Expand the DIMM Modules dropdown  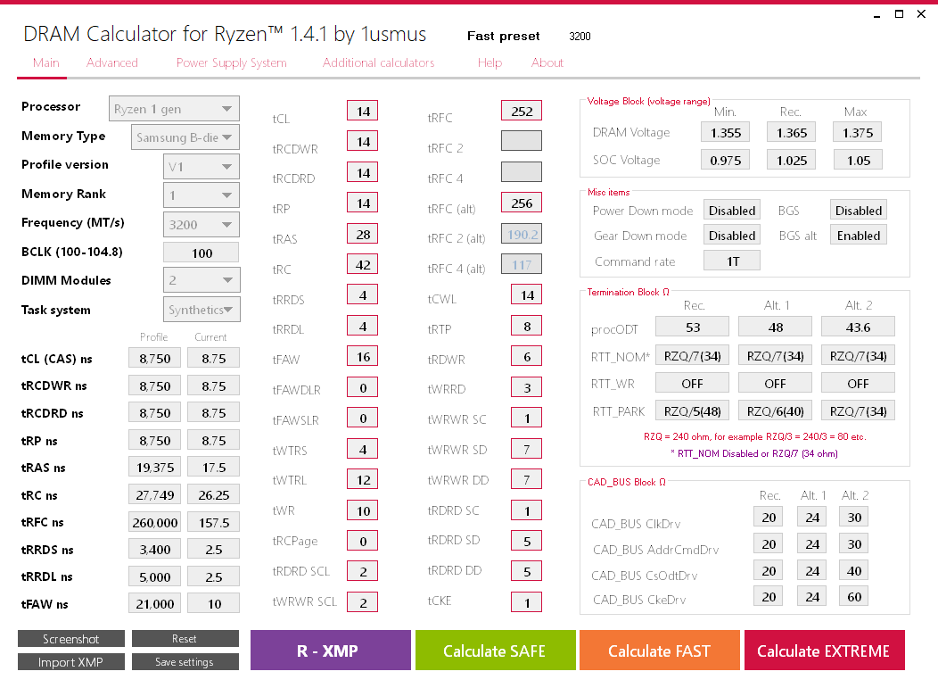coord(201,279)
